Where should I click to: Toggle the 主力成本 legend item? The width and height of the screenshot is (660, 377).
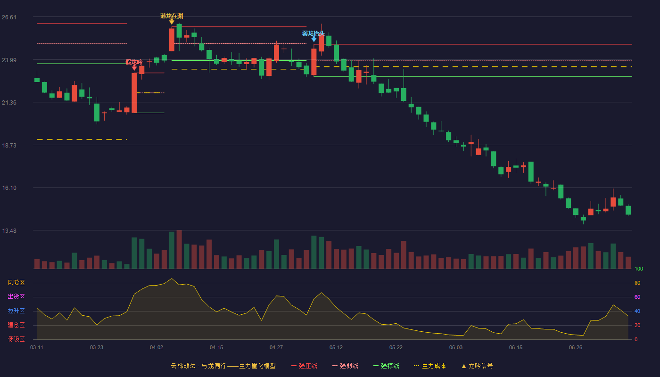[429, 366]
